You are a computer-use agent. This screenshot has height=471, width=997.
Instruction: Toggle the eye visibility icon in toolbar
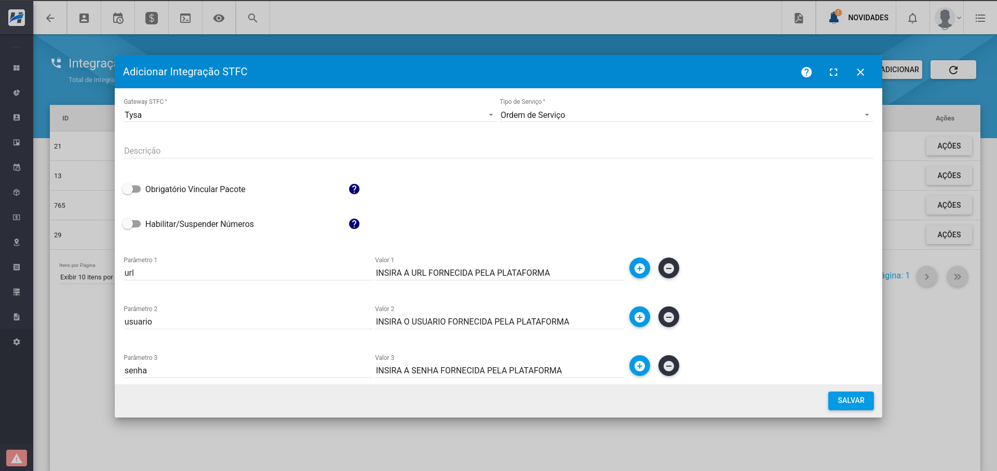coord(219,18)
